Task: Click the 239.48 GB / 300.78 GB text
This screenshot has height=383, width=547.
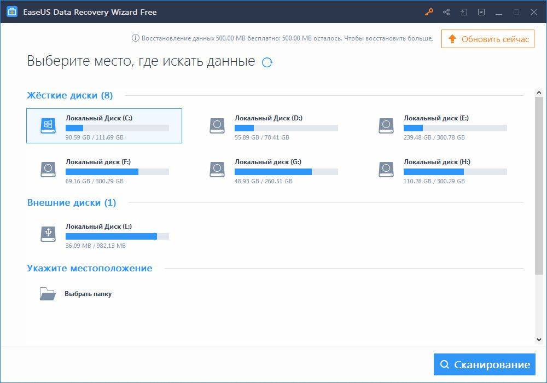Action: point(434,137)
